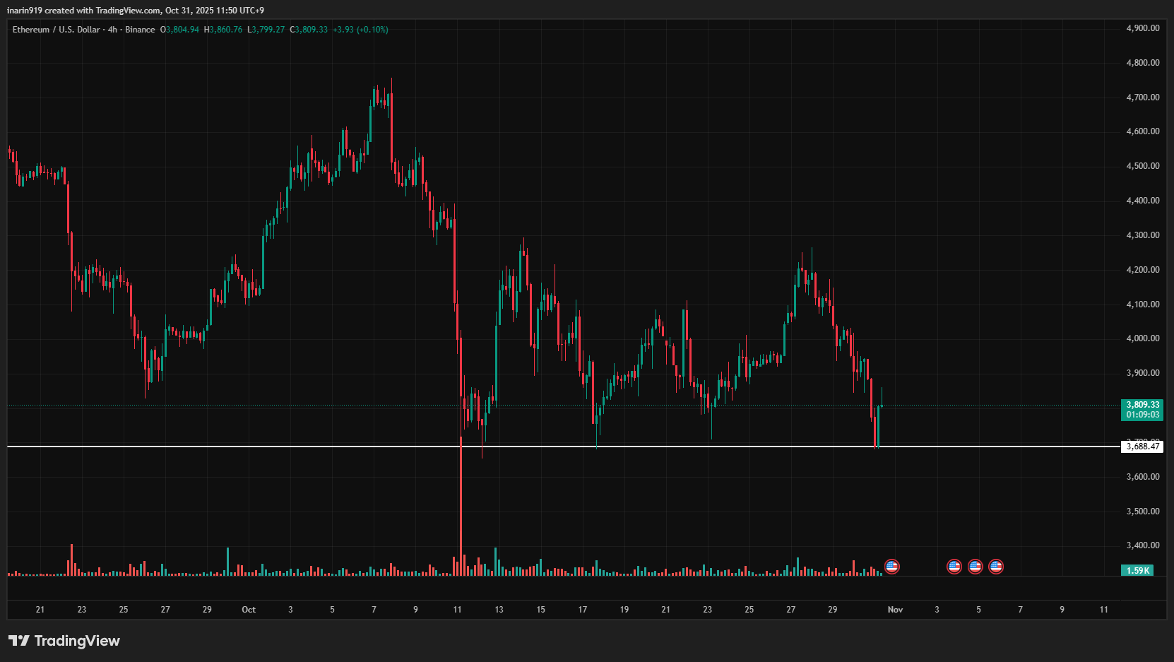Click the middle US flag event icon near Nov 5

point(975,566)
